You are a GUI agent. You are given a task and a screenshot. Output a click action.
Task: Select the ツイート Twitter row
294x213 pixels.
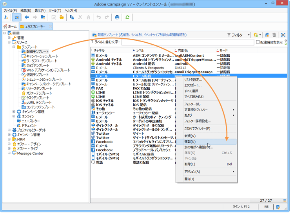coord(189,134)
